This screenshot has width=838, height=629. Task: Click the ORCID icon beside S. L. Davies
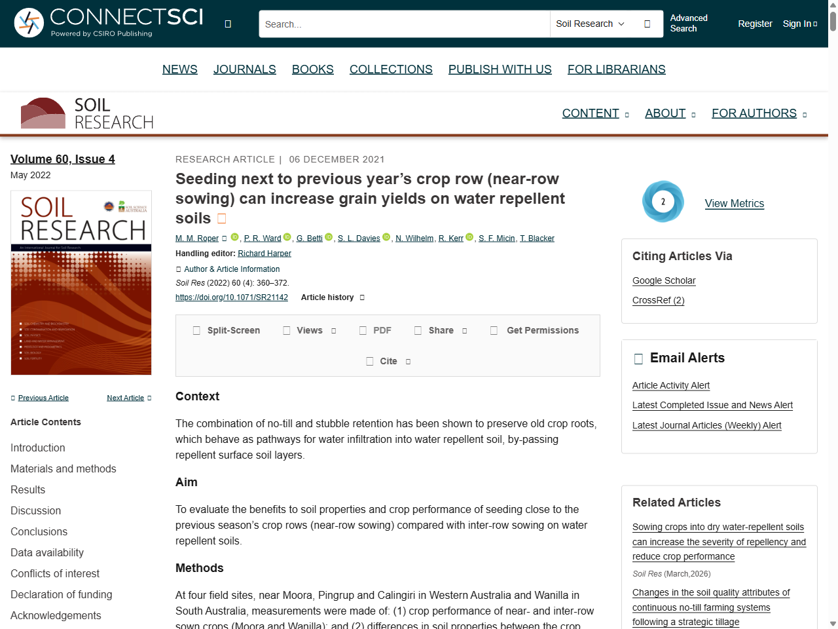tap(386, 237)
